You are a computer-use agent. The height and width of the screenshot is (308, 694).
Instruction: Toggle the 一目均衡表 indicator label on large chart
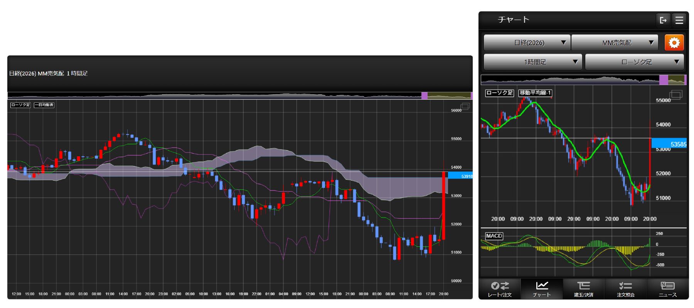pyautogui.click(x=44, y=105)
